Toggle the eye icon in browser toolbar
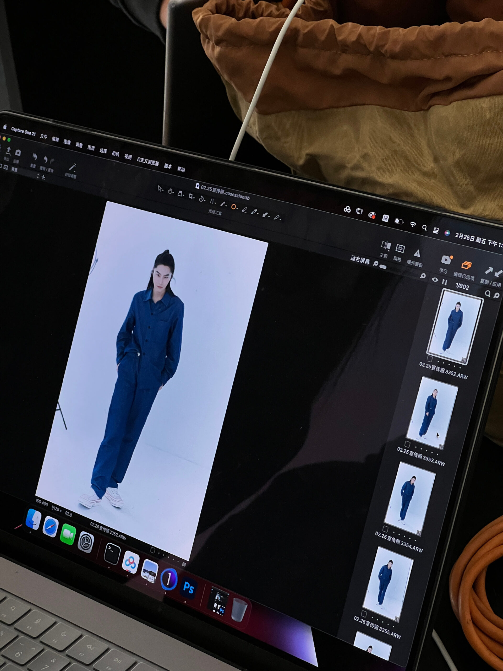This screenshot has width=503, height=671. point(435,280)
